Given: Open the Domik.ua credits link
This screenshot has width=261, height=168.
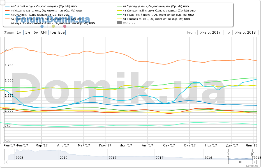Looking at the screenshot, I should tap(252, 166).
